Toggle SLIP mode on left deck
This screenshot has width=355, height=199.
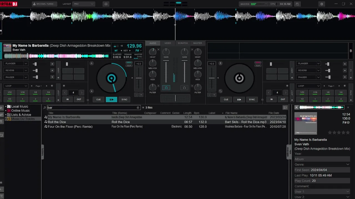pyautogui.click(x=129, y=66)
